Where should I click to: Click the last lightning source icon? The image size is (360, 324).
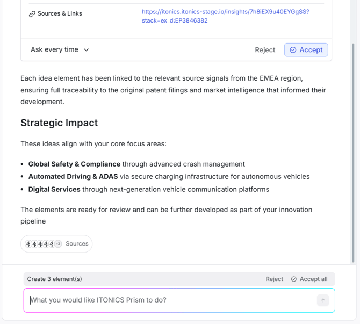click(x=52, y=244)
